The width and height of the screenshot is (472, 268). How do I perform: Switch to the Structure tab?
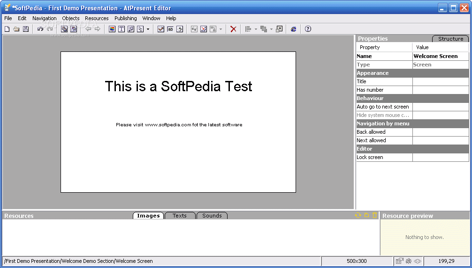[450, 39]
